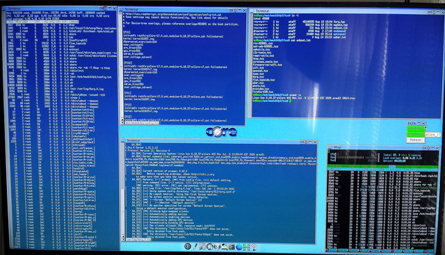
Task: Click the "[PI02]" section line in config.txt
Action: tap(128, 63)
